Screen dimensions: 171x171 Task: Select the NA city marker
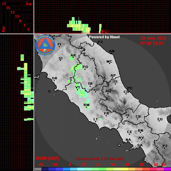coord(128,142)
